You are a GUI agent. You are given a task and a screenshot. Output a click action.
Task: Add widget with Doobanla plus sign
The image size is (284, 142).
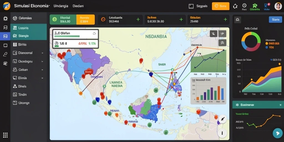[138, 19]
